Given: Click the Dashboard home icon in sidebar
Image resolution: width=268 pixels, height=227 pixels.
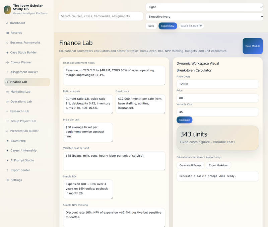Looking at the screenshot, I should point(7,23).
